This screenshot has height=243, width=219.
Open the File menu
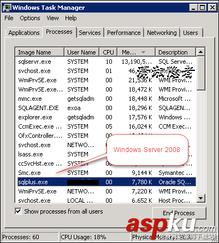[x=9, y=18]
